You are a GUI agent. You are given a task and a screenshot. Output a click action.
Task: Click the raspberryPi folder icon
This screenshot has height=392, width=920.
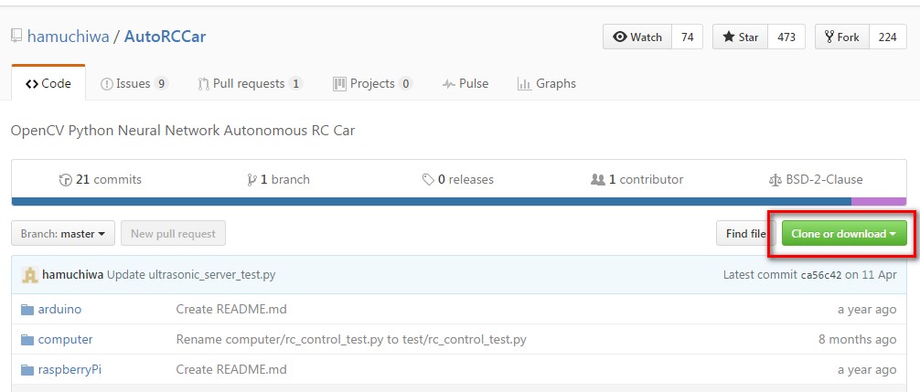pos(27,370)
